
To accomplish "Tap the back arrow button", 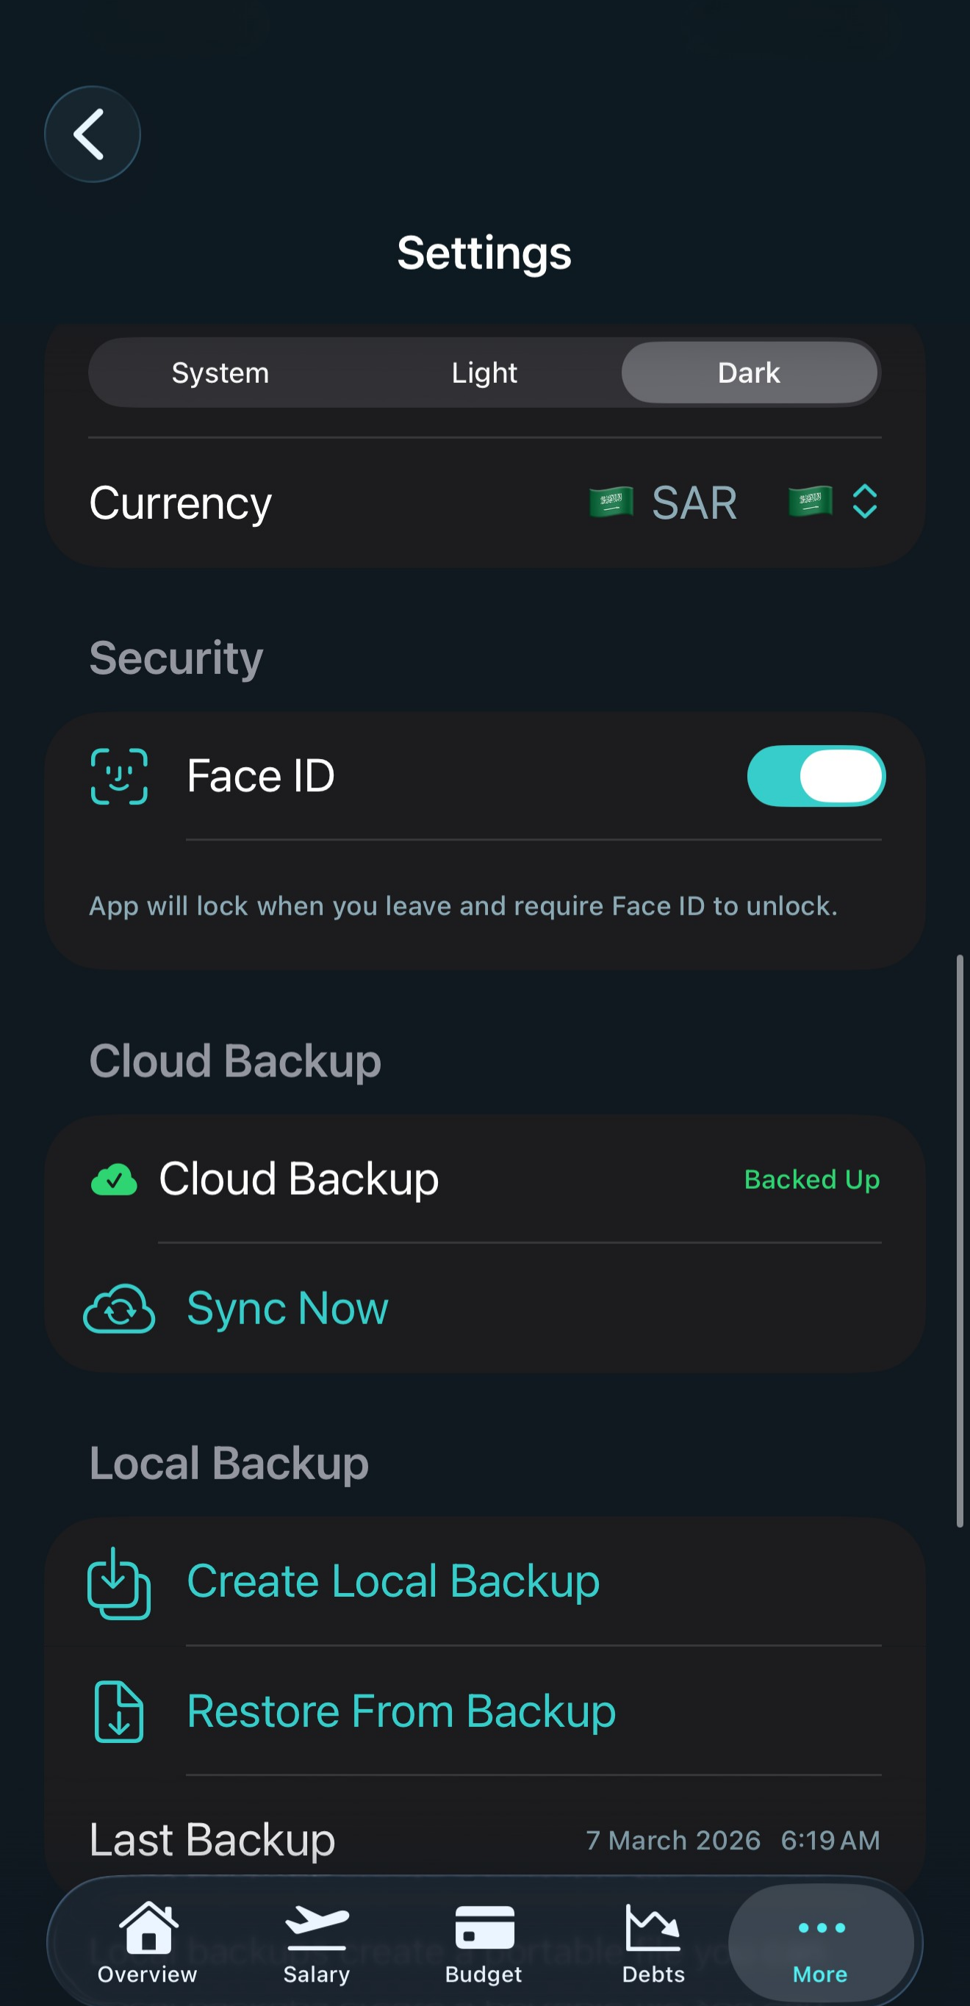I will pyautogui.click(x=92, y=134).
